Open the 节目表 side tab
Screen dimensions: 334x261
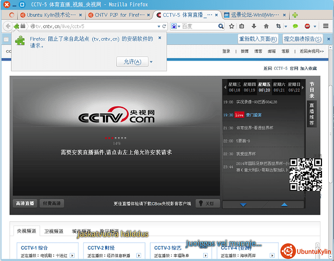[x=312, y=90]
